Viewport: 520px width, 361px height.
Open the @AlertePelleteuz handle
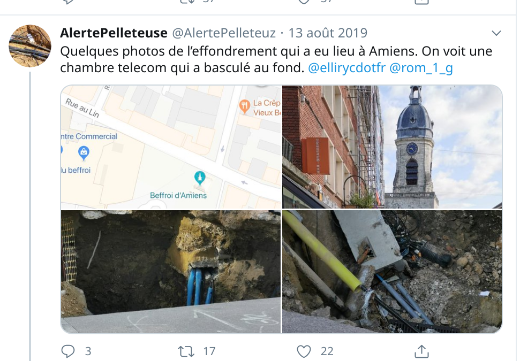click(224, 33)
